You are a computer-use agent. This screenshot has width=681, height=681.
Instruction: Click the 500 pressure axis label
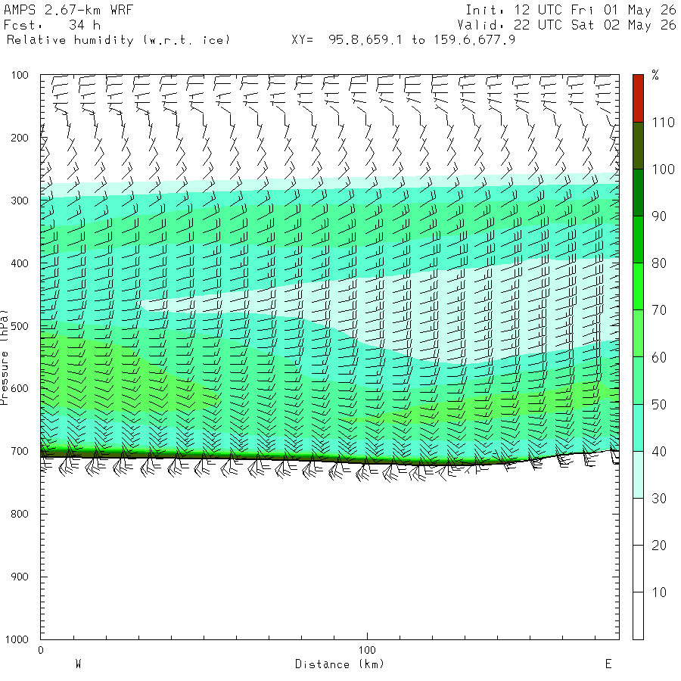pos(20,326)
